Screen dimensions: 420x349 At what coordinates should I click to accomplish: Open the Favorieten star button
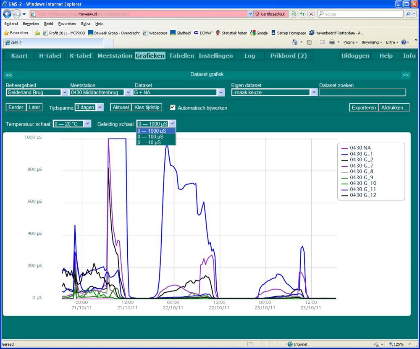(x=16, y=33)
